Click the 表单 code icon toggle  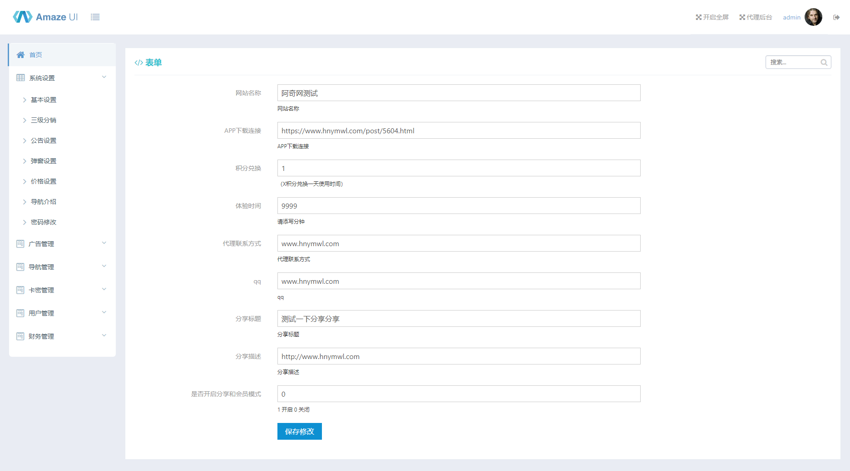click(x=138, y=62)
